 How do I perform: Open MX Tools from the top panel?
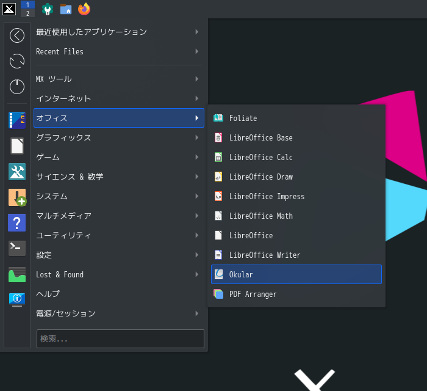(x=48, y=9)
